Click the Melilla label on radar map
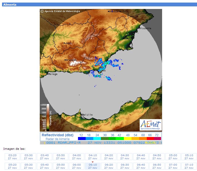The image size is (197, 171). (87, 115)
